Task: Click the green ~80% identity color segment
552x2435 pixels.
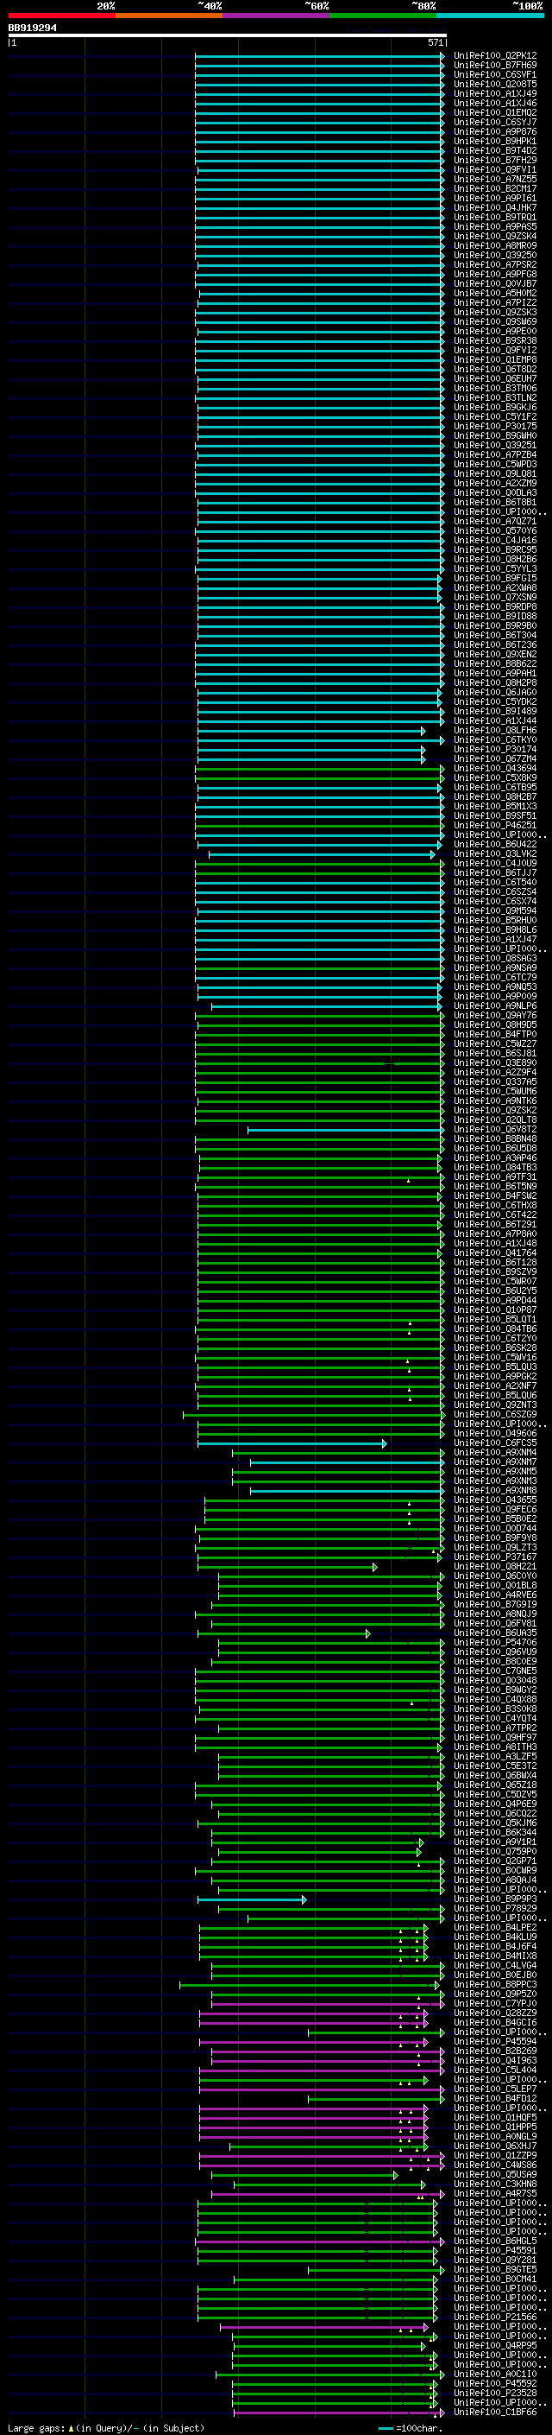Action: pyautogui.click(x=383, y=16)
